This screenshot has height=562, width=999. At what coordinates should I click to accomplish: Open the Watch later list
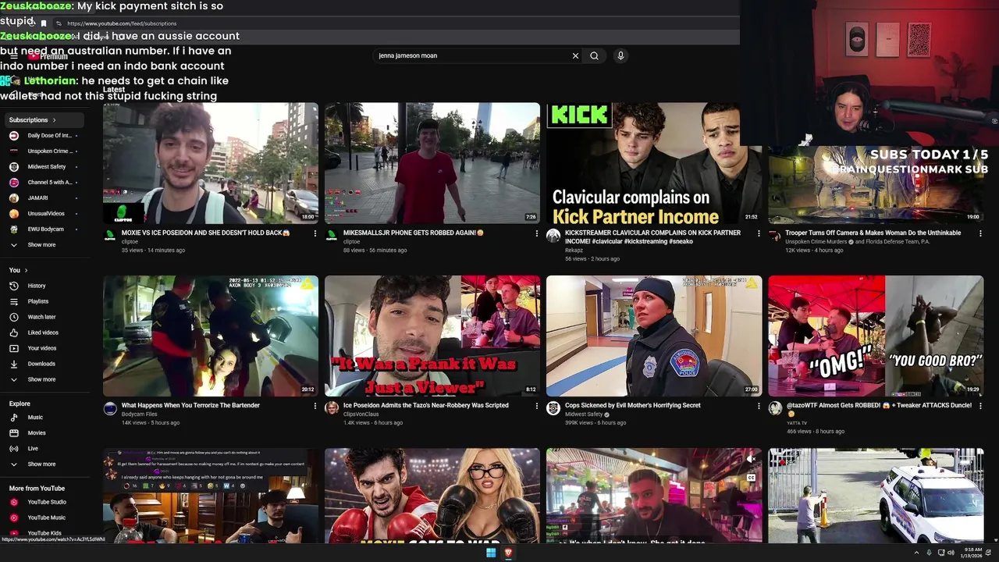pyautogui.click(x=41, y=317)
